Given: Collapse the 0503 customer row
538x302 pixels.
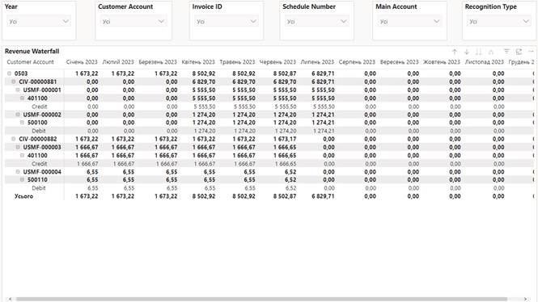Looking at the screenshot, I should (x=9, y=73).
